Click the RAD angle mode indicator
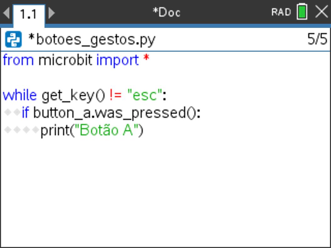Screen dimensions: 331x248 pyautogui.click(x=281, y=12)
